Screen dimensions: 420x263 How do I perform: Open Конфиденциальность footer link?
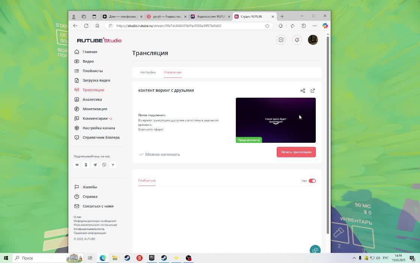pos(89,229)
